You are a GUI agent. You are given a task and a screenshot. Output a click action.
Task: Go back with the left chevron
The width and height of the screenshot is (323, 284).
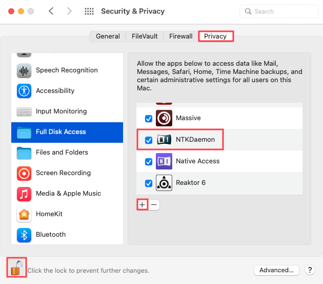coord(51,11)
